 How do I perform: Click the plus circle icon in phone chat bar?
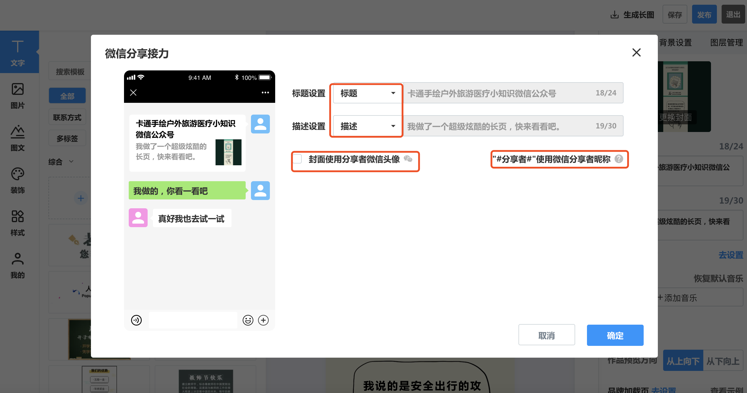click(x=263, y=320)
